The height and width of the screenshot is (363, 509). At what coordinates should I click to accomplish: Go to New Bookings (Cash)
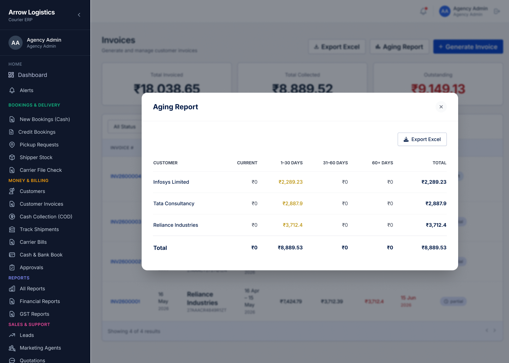45,119
